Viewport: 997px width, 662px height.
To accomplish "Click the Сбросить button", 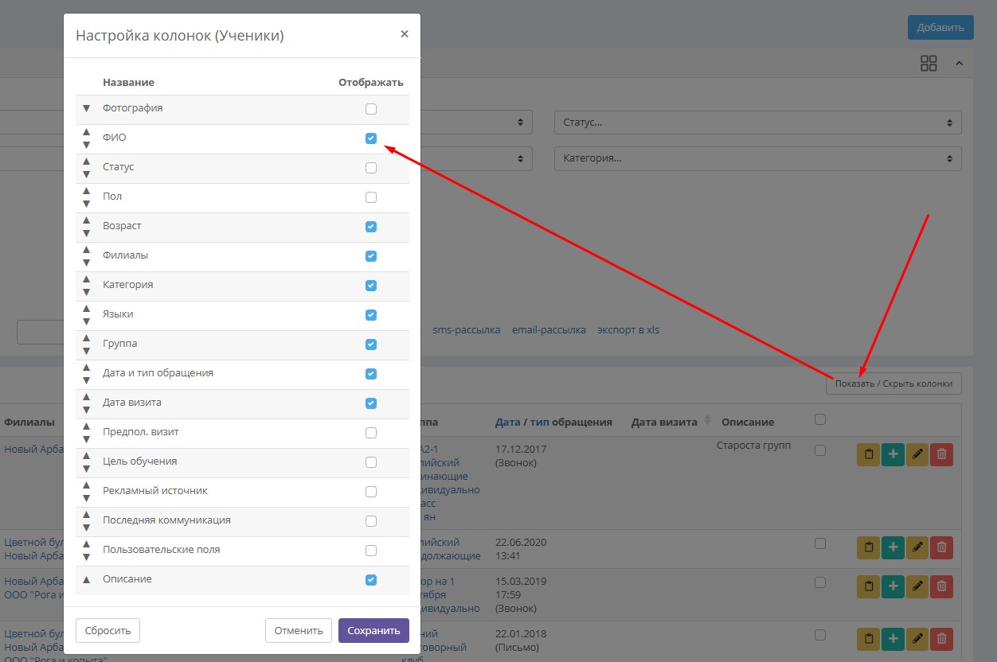I will tap(108, 630).
